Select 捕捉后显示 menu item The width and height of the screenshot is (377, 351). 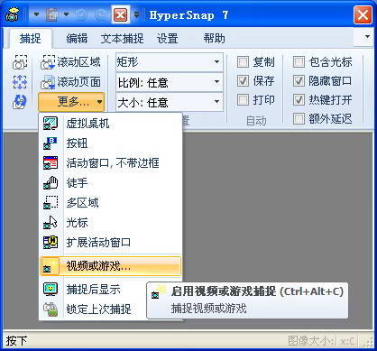click(x=93, y=290)
